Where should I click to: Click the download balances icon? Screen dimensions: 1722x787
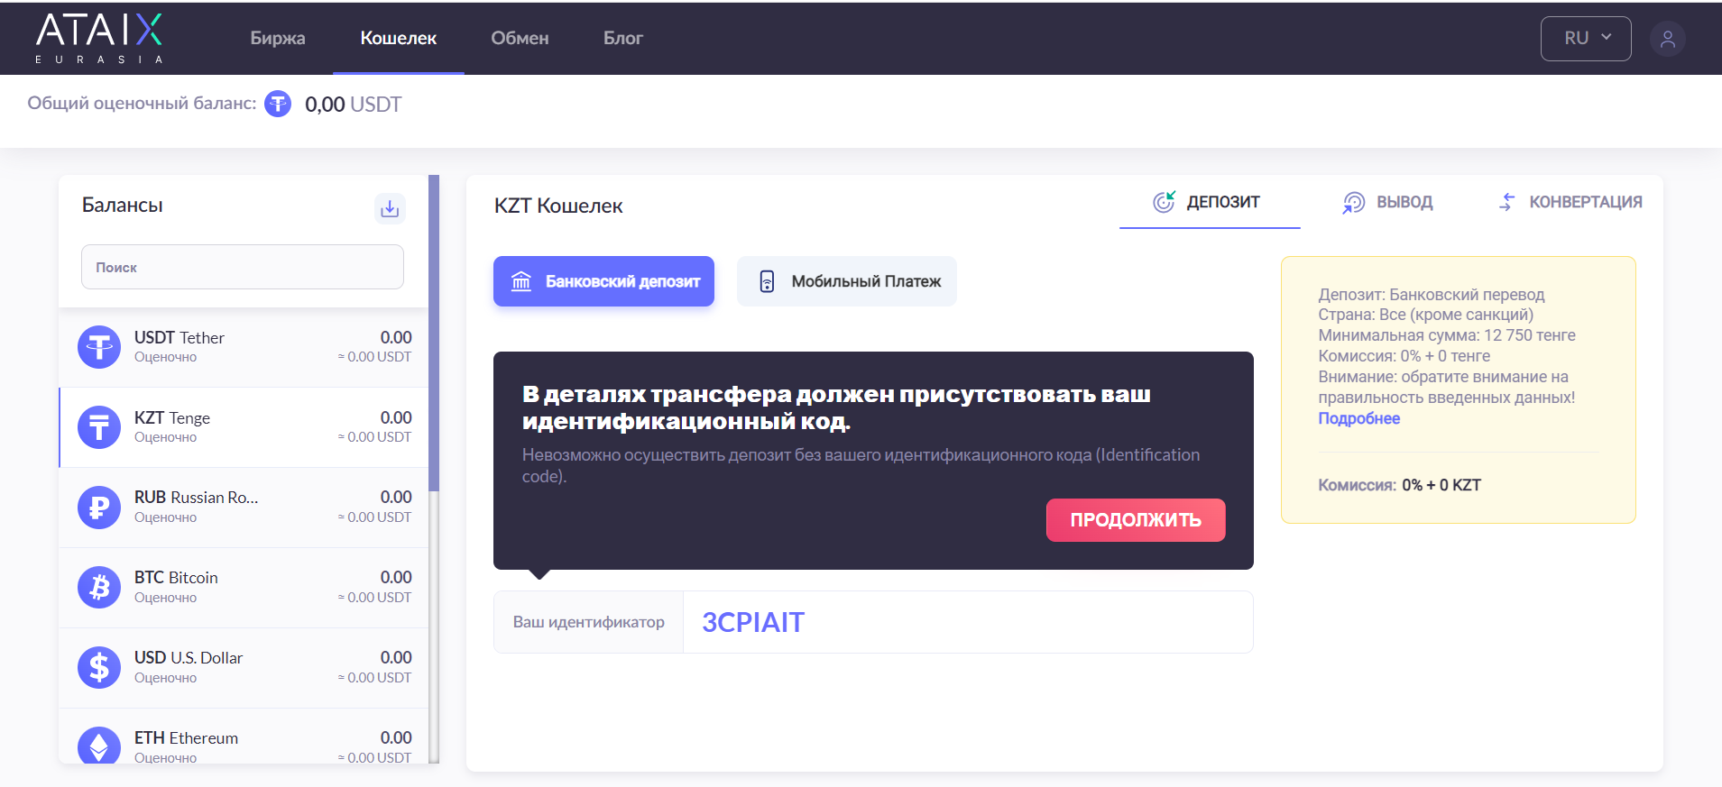[390, 208]
